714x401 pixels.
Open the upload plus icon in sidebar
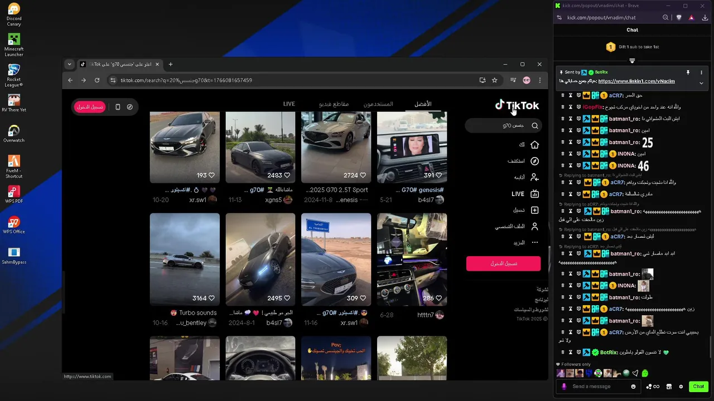[x=534, y=210]
